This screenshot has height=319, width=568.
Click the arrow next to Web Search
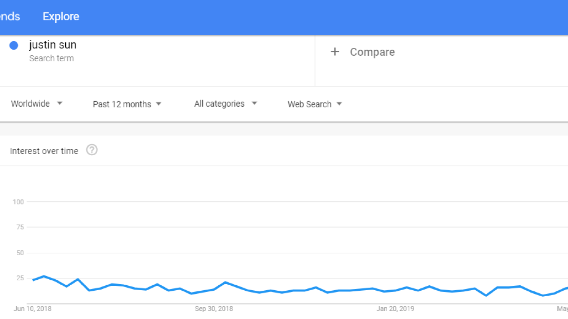point(339,104)
